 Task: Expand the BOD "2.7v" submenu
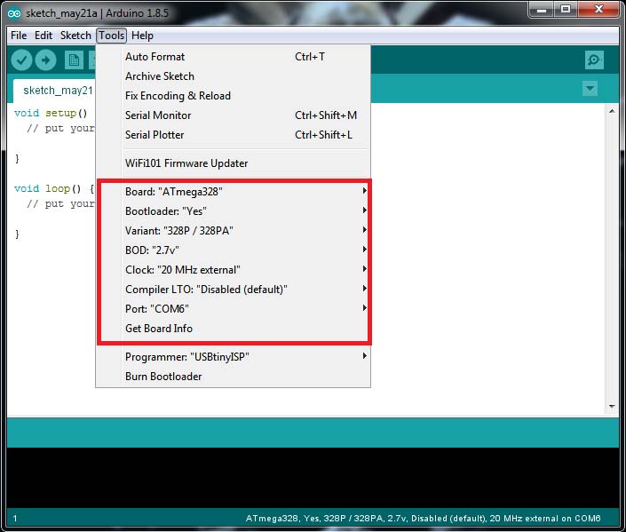pos(234,250)
